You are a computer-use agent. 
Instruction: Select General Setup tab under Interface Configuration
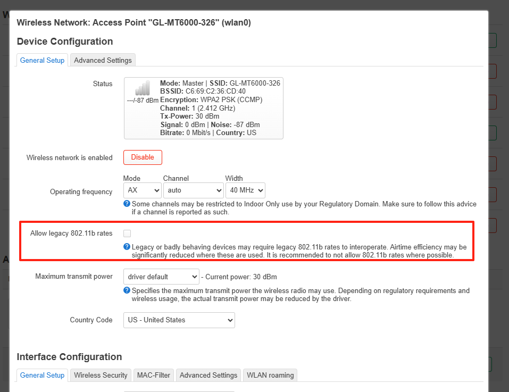pos(42,375)
